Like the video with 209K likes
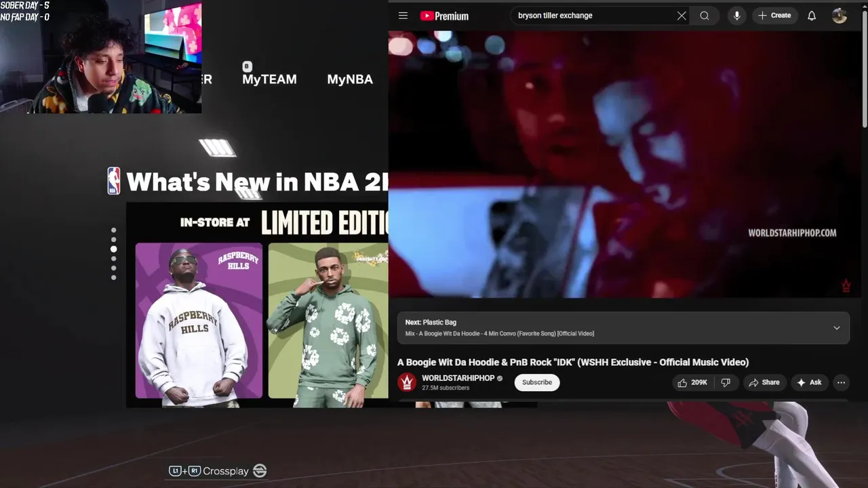Viewport: 868px width, 488px height. click(692, 382)
